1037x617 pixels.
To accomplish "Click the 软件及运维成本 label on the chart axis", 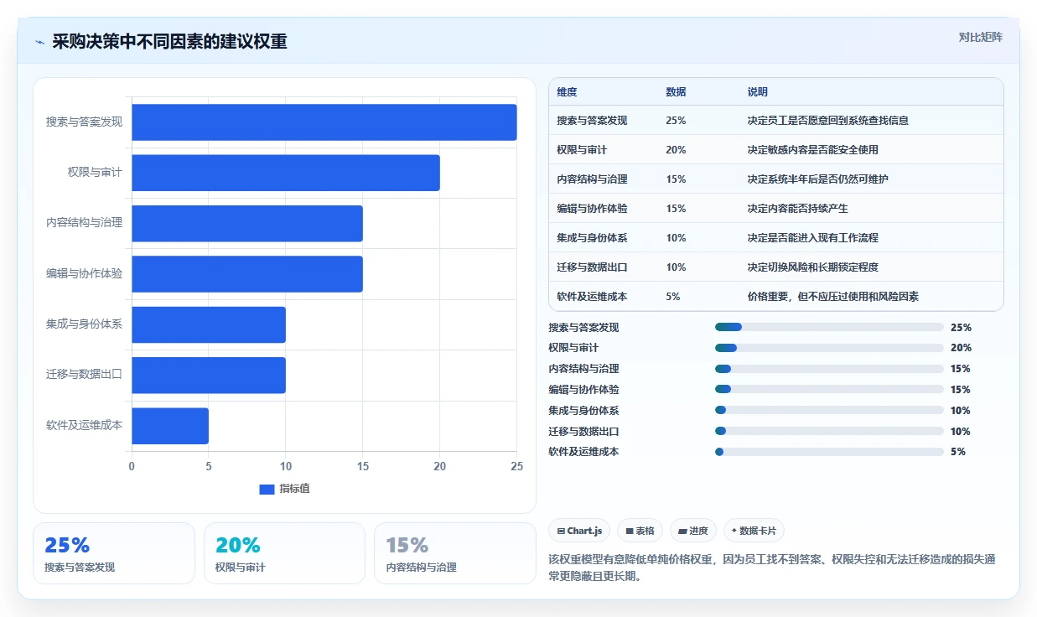I will (84, 425).
